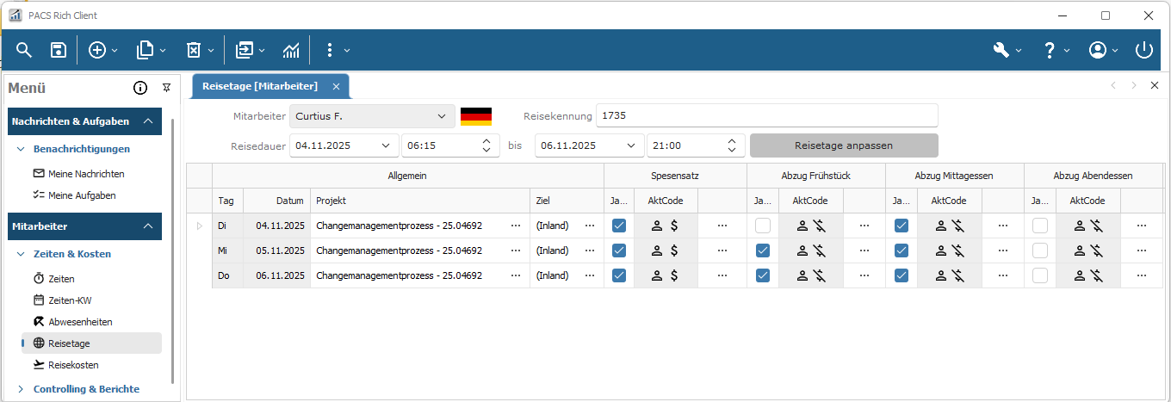Click Spesensatz ellipsis button in 06.11.2025 row
This screenshot has height=402, width=1171.
pos(722,275)
